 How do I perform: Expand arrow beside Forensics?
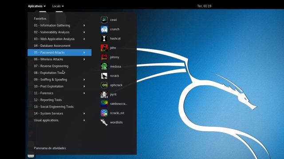(x=84, y=93)
